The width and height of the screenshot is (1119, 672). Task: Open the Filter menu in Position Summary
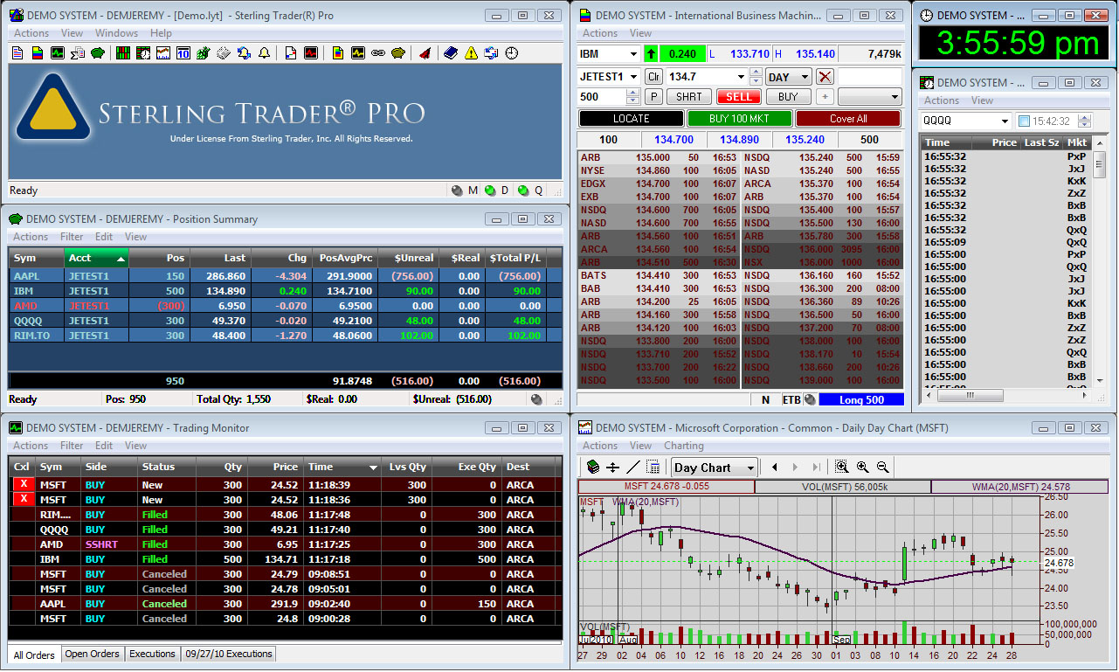point(72,237)
